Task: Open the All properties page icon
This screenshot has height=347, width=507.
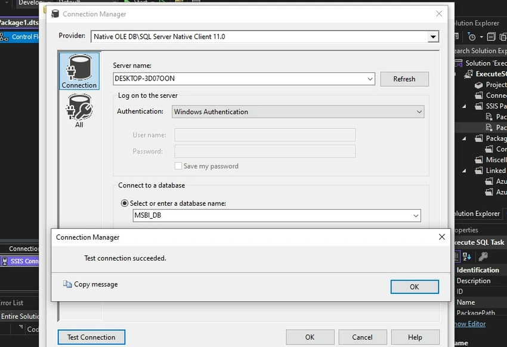Action: point(79,111)
